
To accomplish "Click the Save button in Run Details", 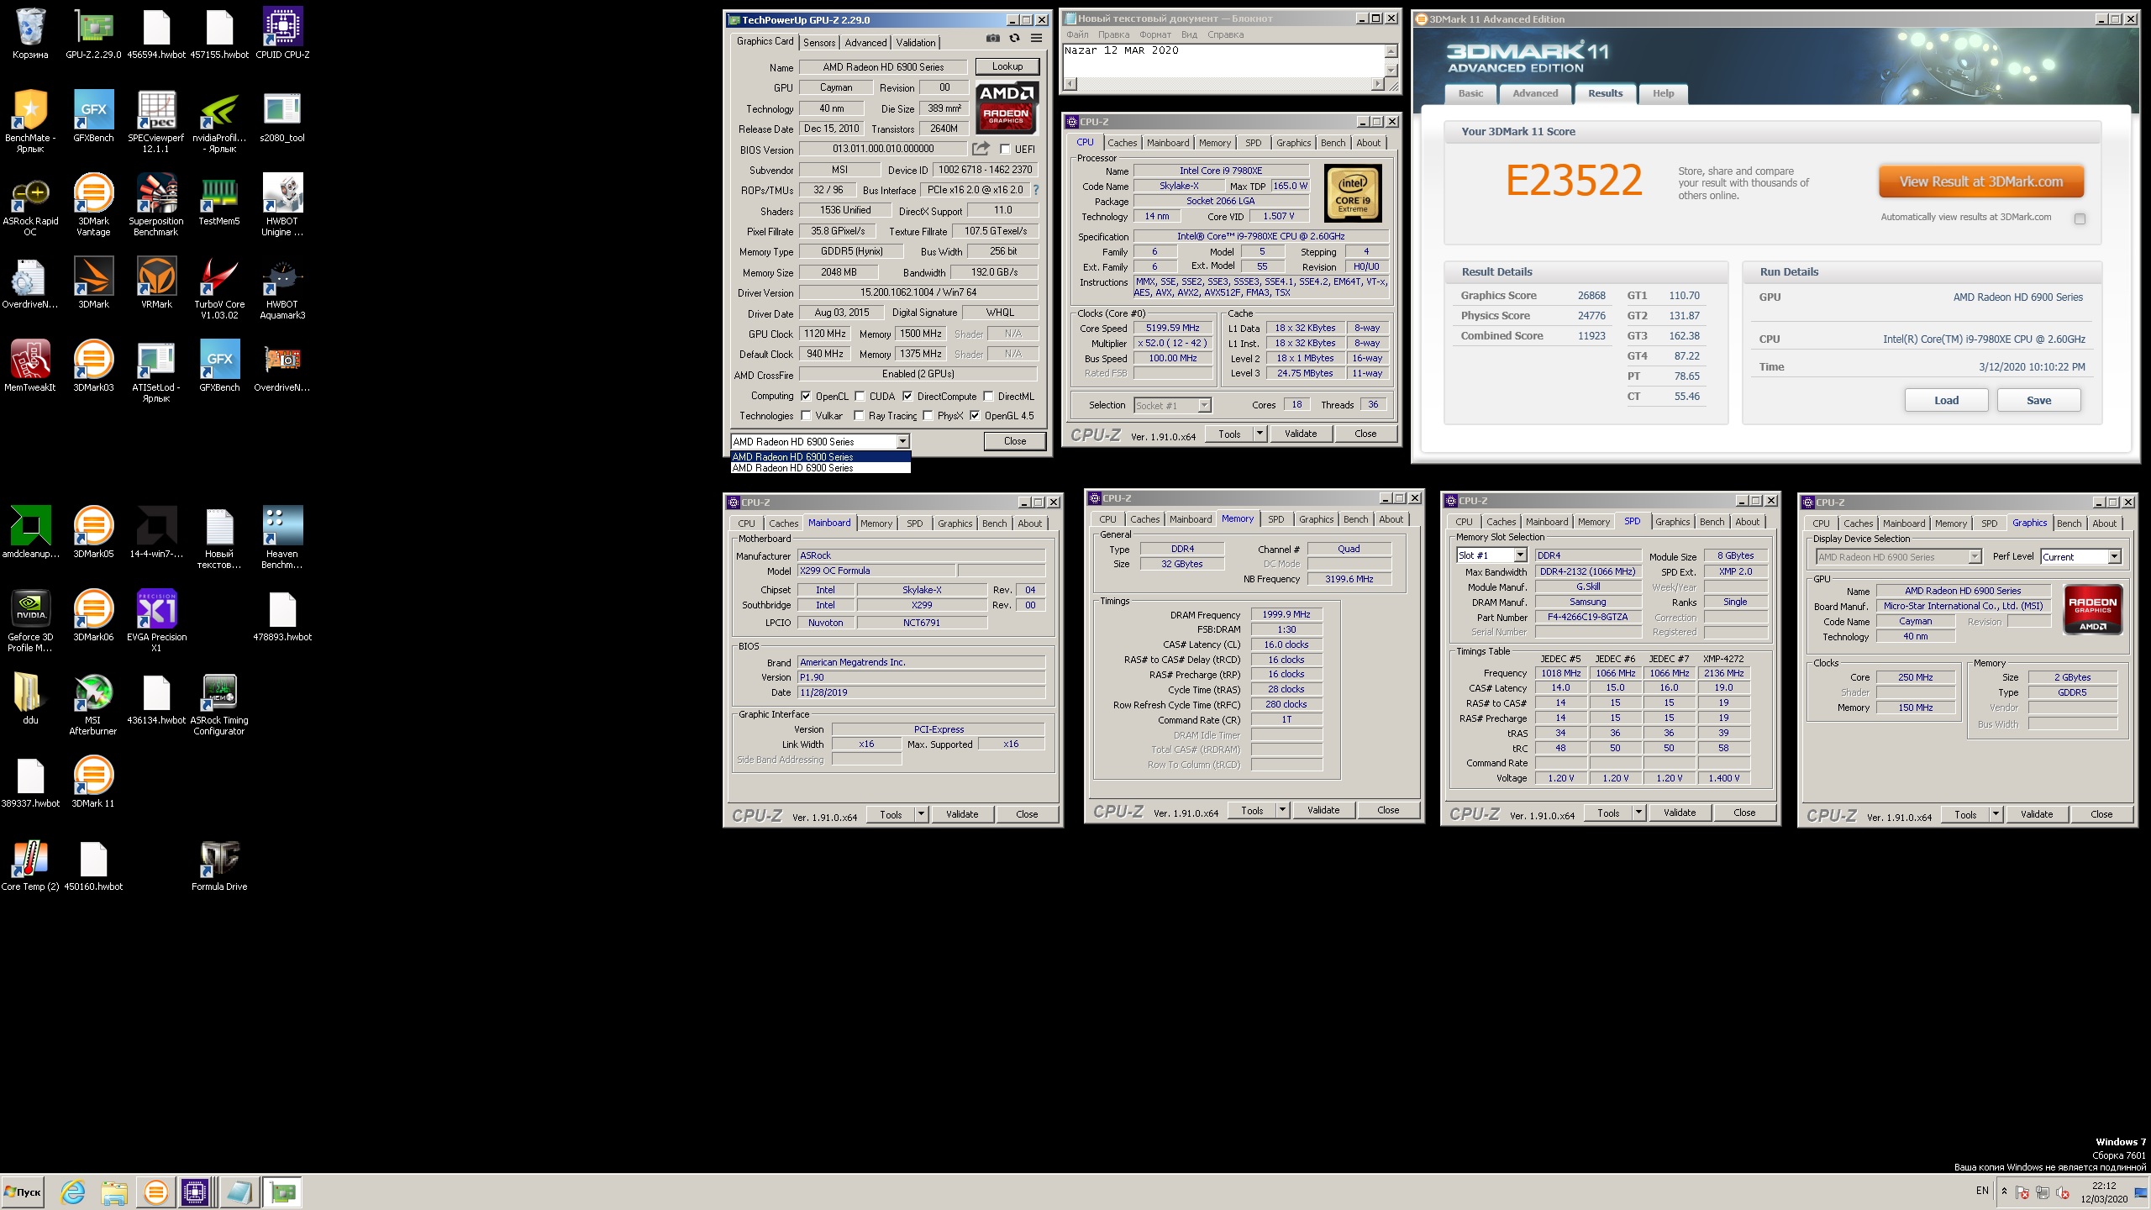I will 2038,401.
